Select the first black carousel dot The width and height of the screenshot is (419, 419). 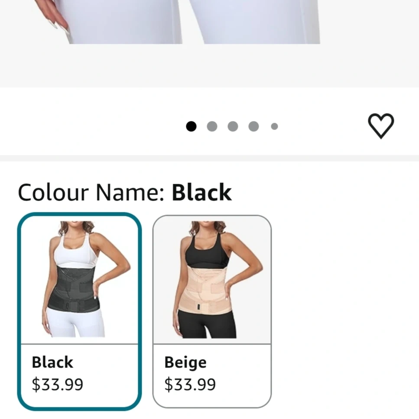coord(191,126)
